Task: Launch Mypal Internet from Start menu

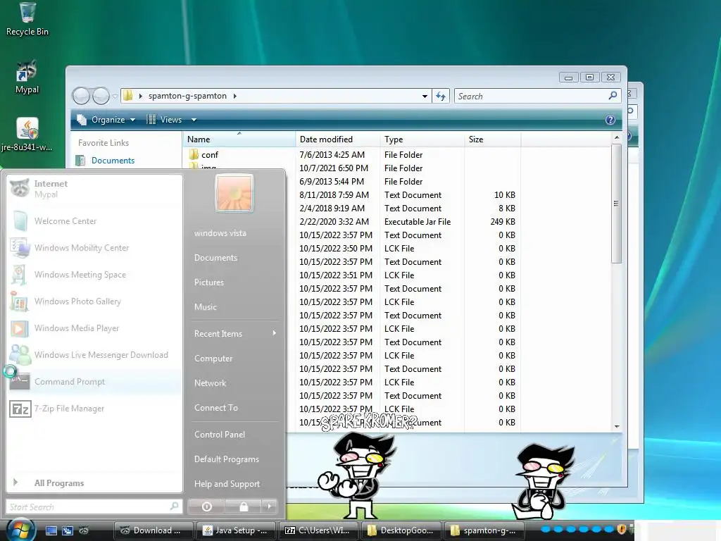Action: [x=94, y=189]
